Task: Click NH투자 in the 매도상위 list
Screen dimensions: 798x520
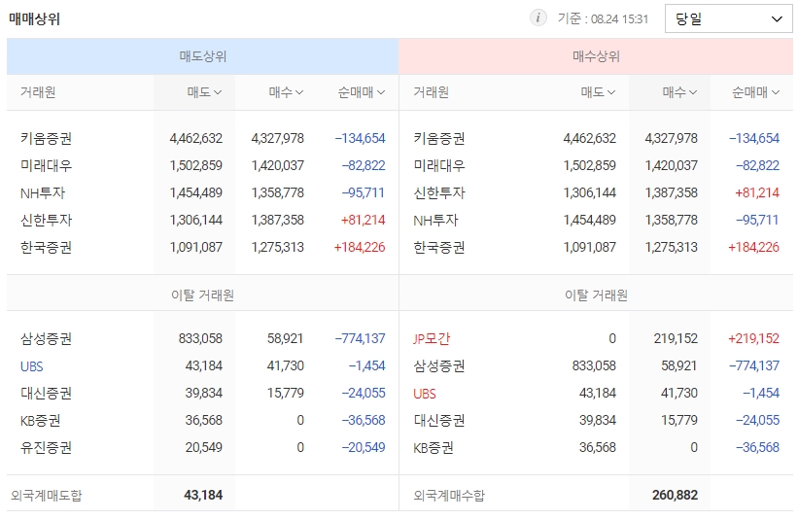Action: (x=43, y=192)
